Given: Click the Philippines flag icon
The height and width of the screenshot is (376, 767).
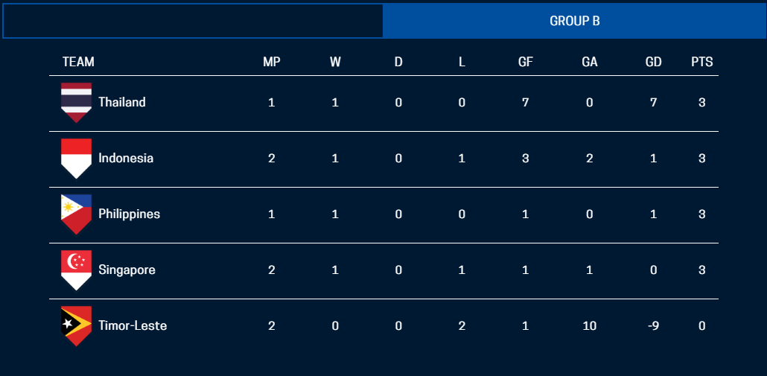Looking at the screenshot, I should [x=76, y=214].
